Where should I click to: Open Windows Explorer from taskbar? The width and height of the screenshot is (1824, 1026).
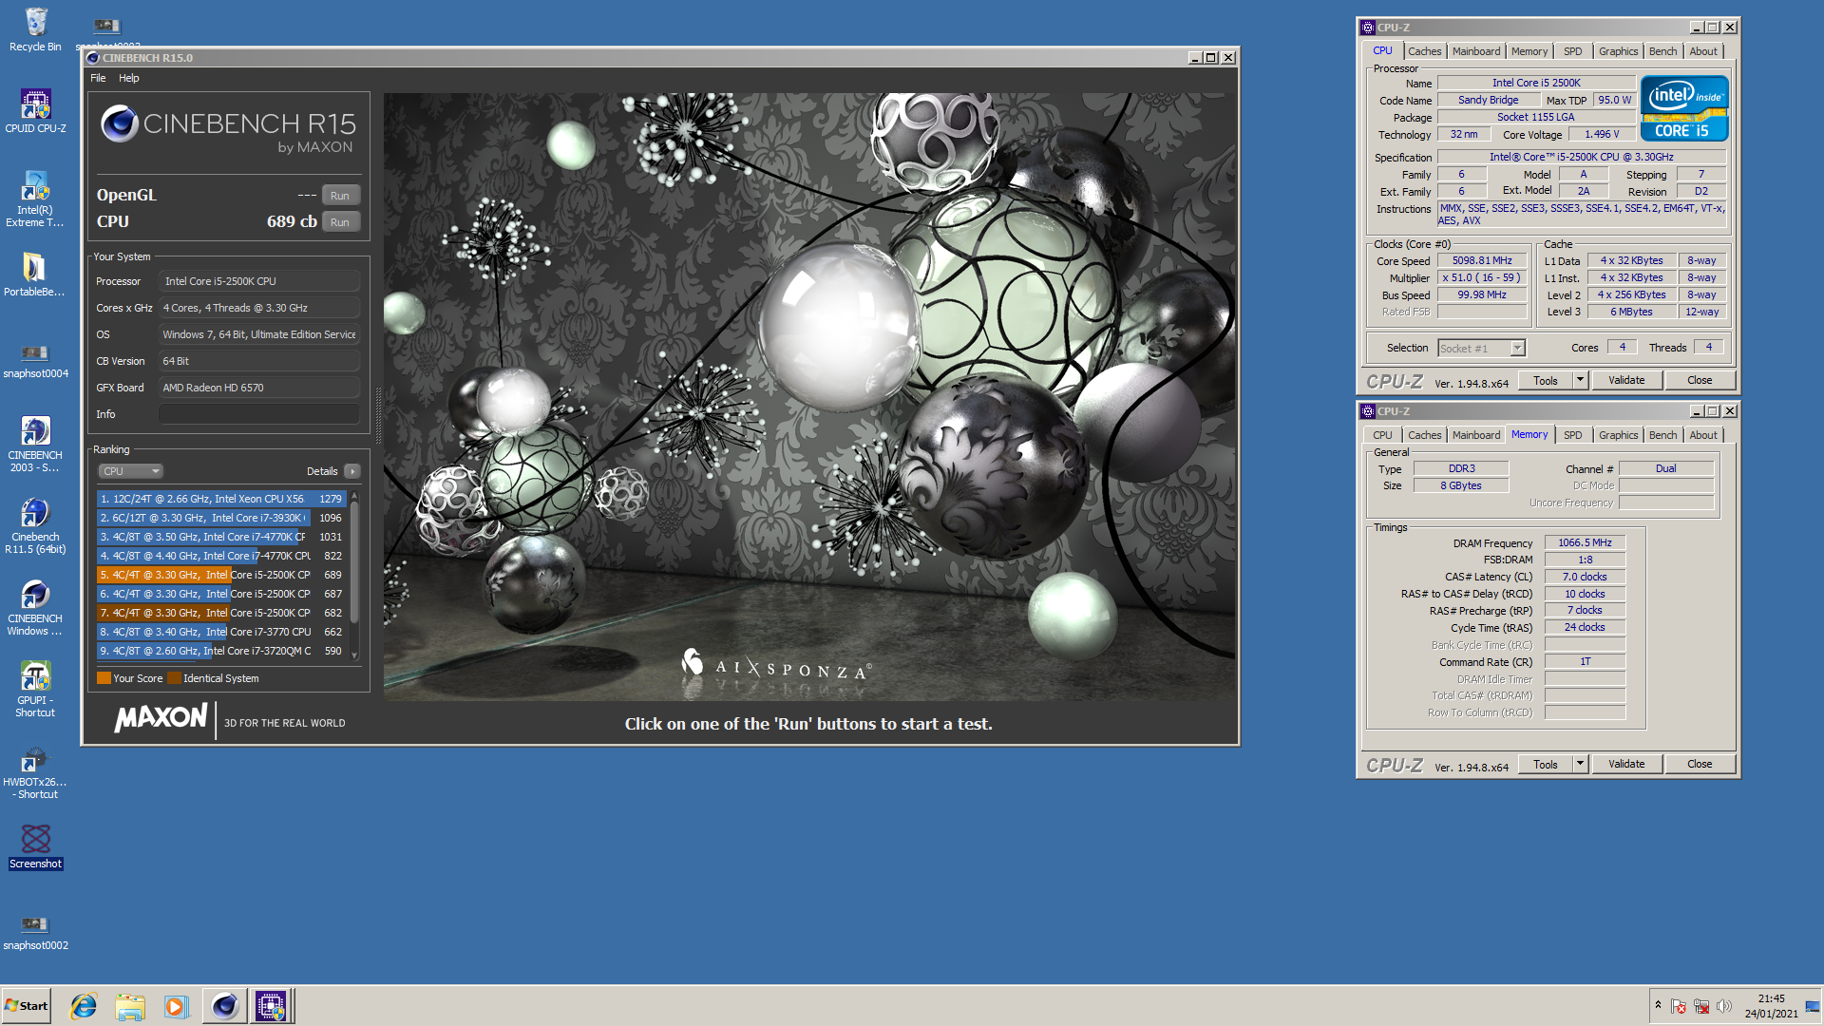130,1006
